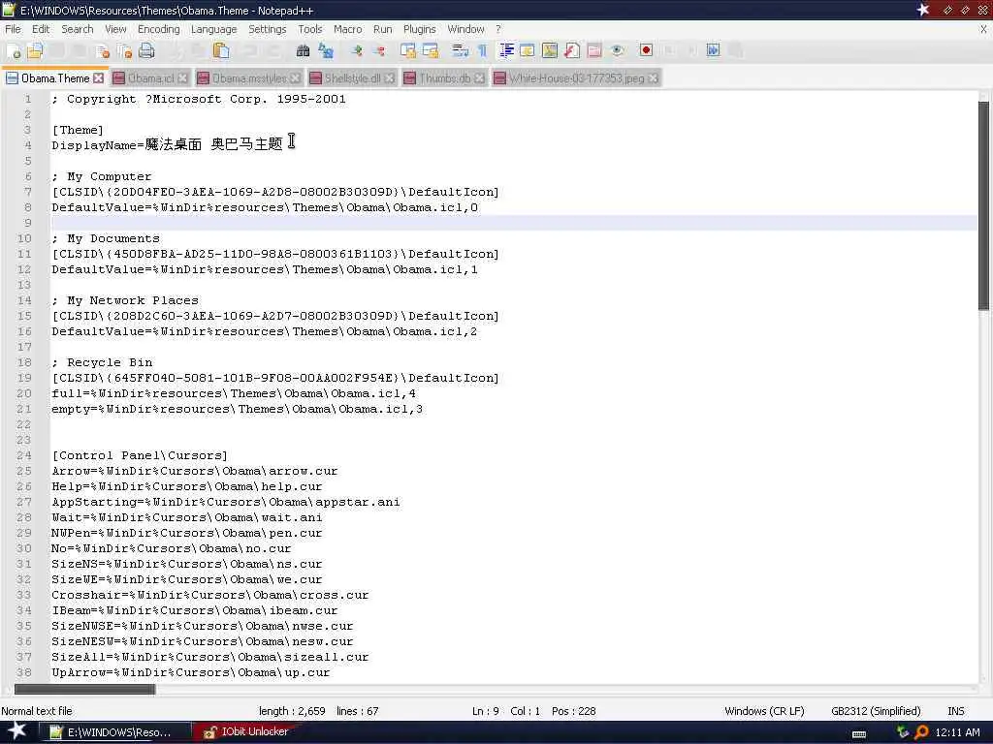Open the Function List icon
Screen dimensions: 993x744
(572, 50)
